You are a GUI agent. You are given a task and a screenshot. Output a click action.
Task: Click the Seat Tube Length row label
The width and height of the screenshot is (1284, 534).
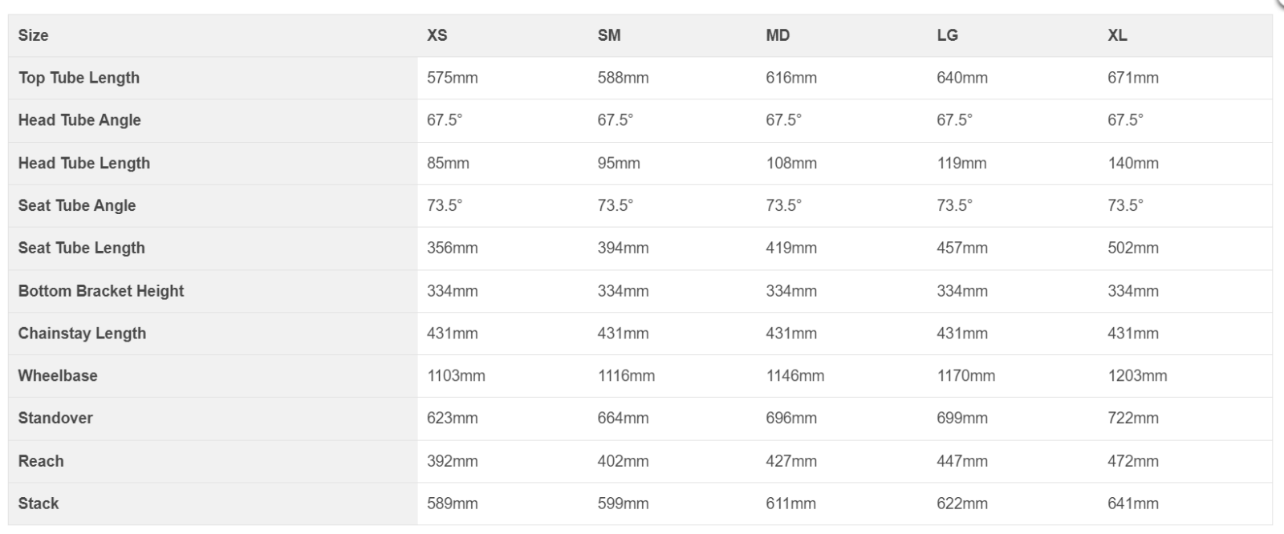point(82,248)
